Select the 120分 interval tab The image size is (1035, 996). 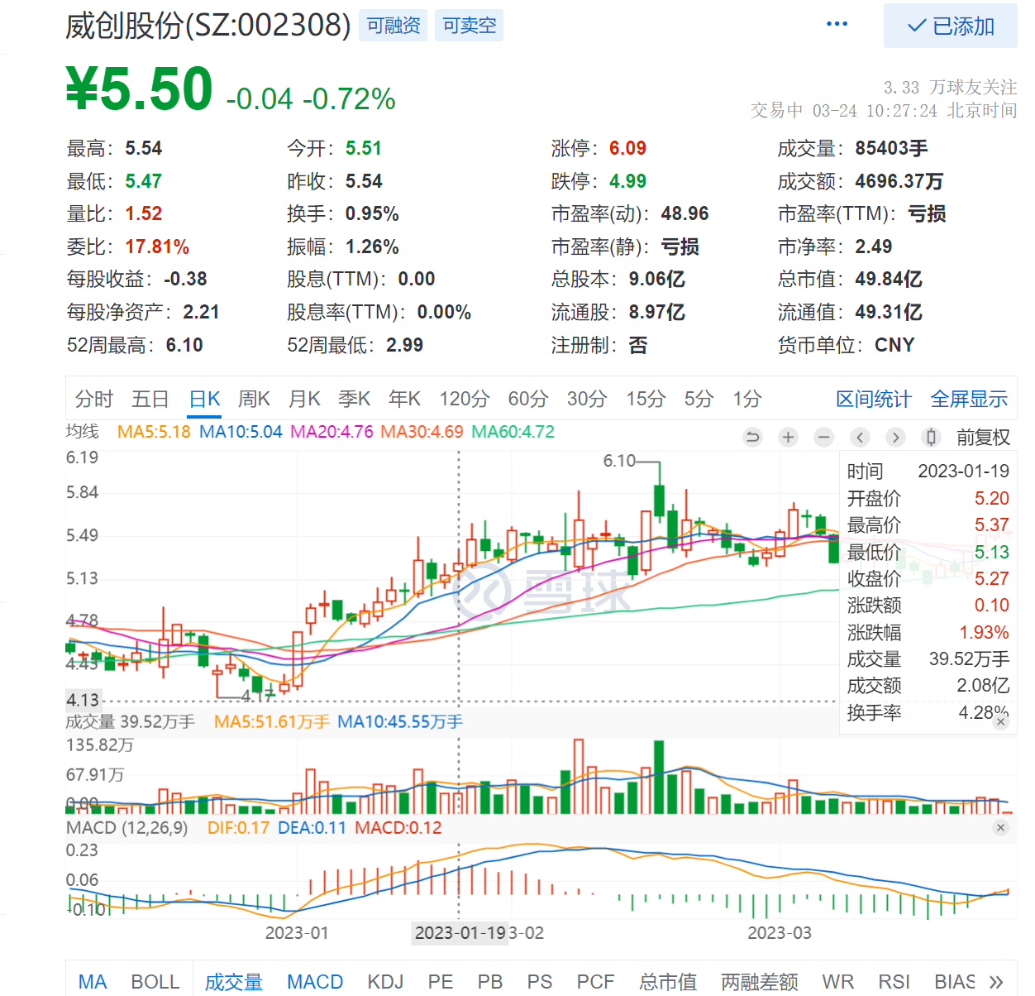click(x=464, y=400)
